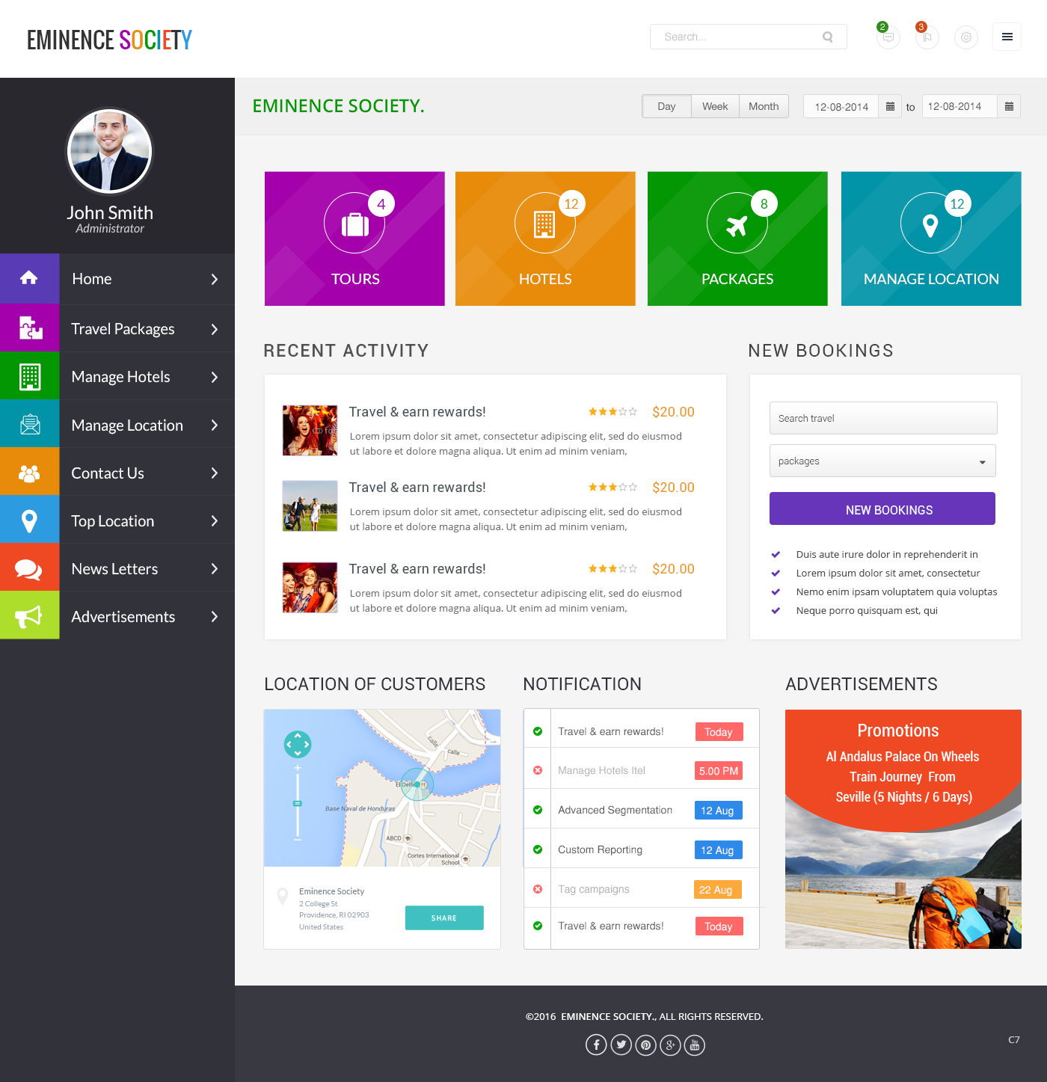Screen dimensions: 1047x1082
Task: Toggle the checkmark beside Lorem ipsum dolor sit
Action: [776, 573]
